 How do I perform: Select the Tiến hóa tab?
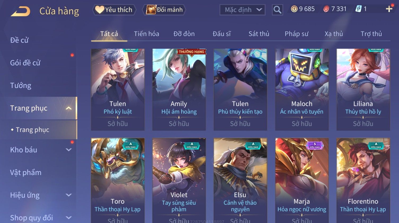[147, 34]
